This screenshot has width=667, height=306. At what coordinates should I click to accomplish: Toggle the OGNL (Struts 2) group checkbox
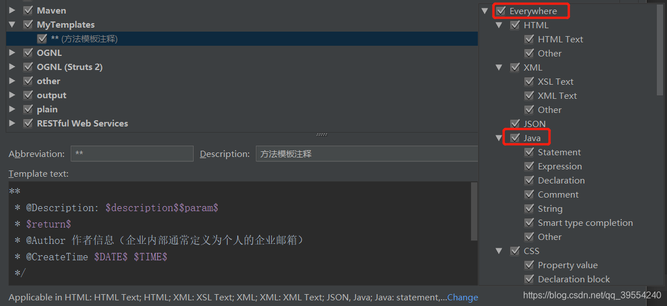point(28,67)
